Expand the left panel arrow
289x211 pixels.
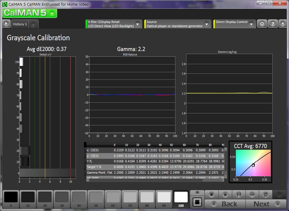click(x=6, y=24)
